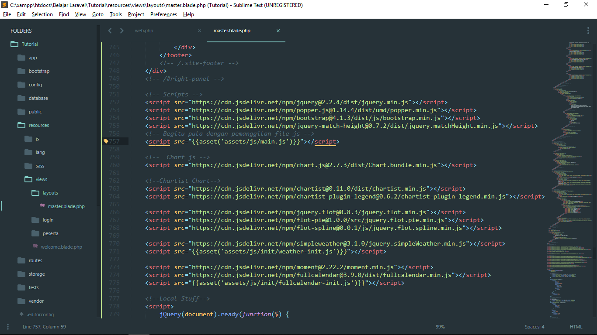This screenshot has height=335, width=597.
Task: Click the lang folder icon
Action: [x=28, y=152]
